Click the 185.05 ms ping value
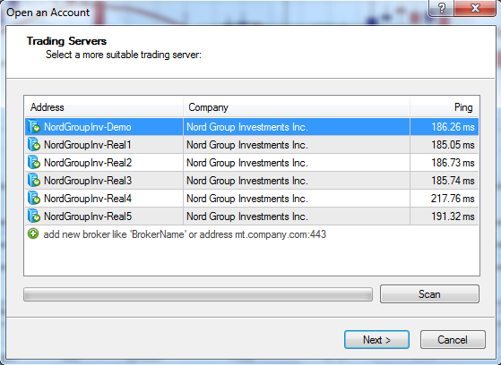Viewport: 501px width, 365px height. point(453,145)
